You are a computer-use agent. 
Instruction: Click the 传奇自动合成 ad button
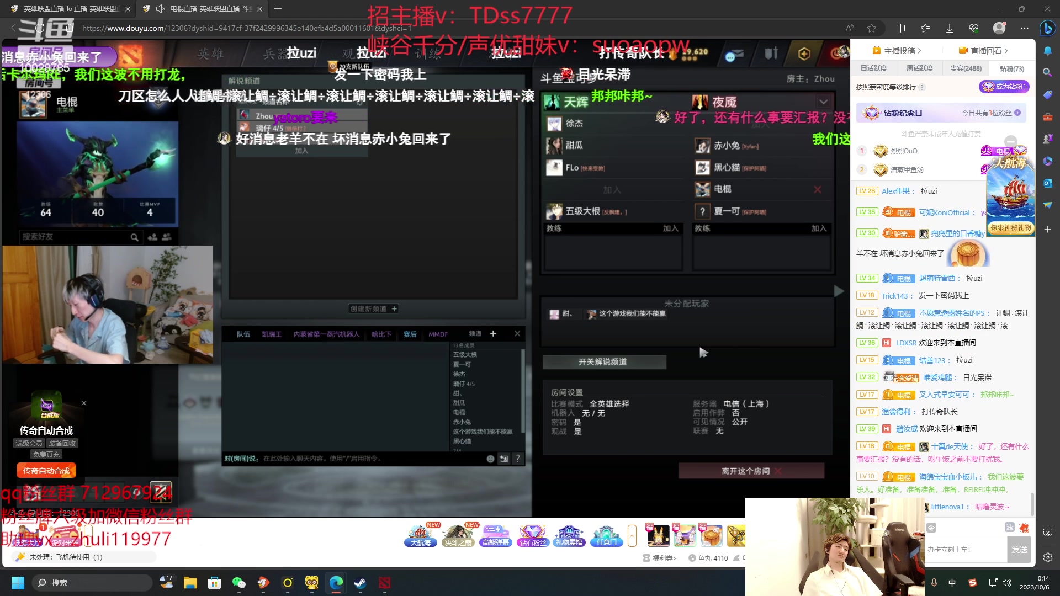(x=46, y=471)
